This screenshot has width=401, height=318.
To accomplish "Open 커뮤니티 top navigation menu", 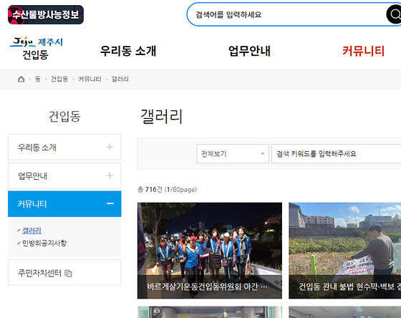I will [364, 51].
